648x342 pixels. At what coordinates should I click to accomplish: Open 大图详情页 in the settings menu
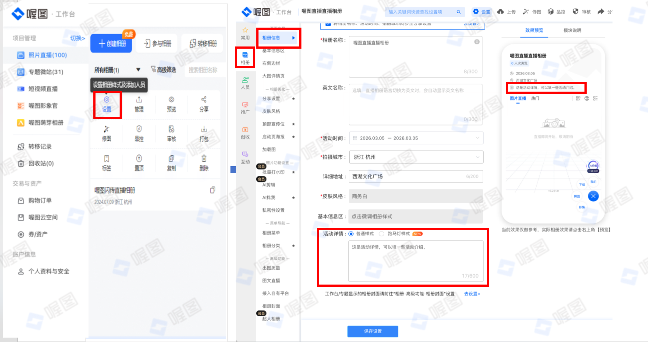(273, 76)
